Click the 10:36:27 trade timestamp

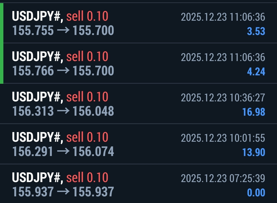223,98
